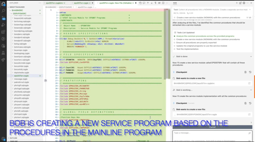
Task: Open Source Control view with badge
Action: point(3,18)
